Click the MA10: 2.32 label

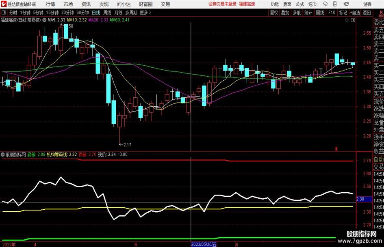pos(77,20)
